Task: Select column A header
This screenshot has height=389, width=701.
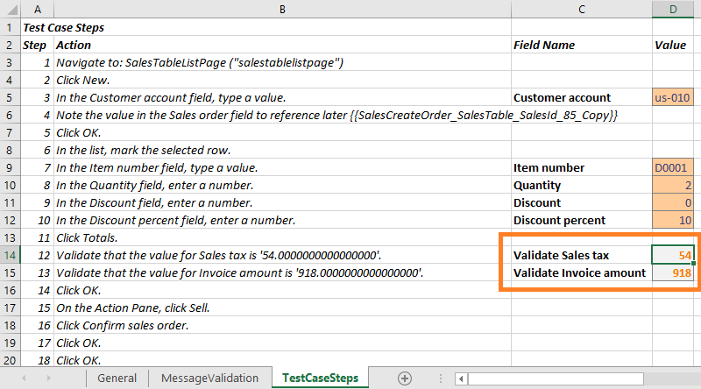Action: pos(38,9)
